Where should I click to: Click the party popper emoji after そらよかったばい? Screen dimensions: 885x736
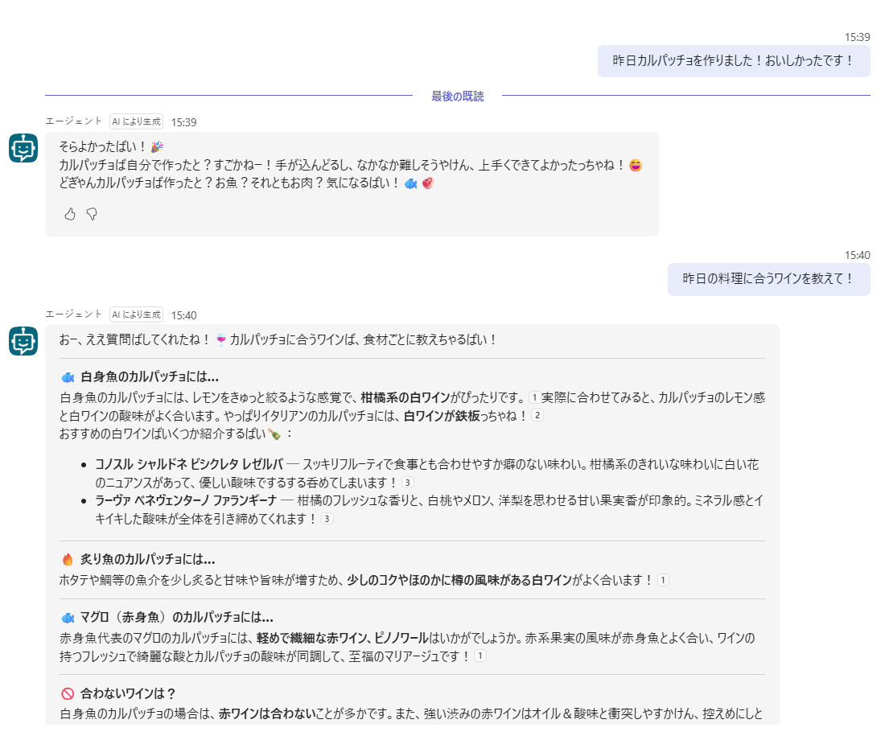(x=157, y=146)
